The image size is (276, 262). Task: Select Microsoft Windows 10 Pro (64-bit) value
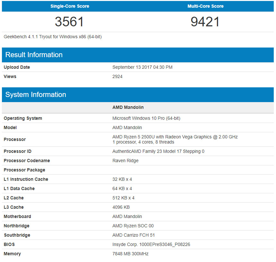tap(146, 118)
